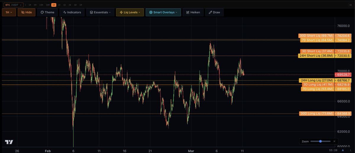Switch to the 1D timeframe

tap(64, 5)
